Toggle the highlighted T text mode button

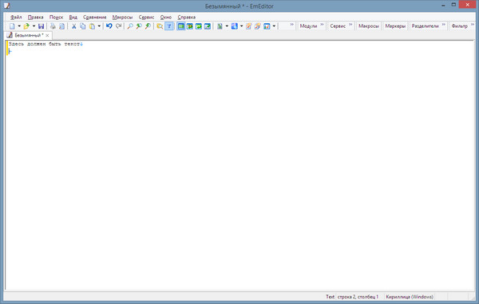pos(168,26)
